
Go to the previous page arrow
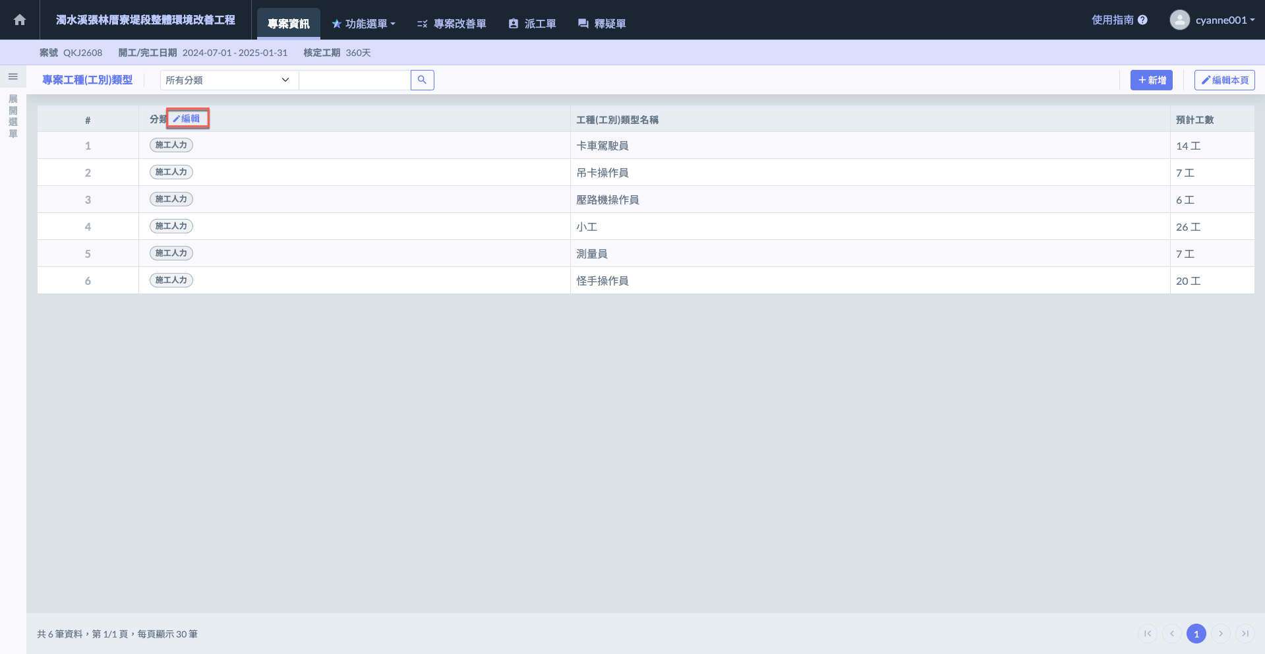point(1172,634)
